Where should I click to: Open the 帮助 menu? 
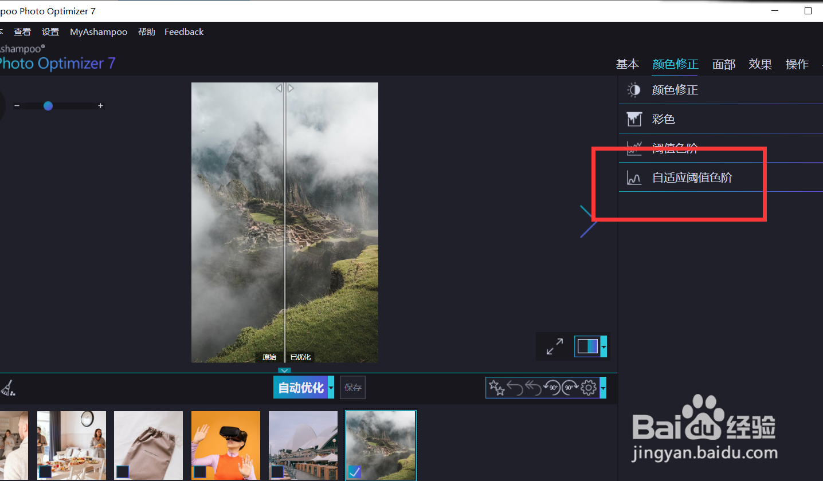147,32
